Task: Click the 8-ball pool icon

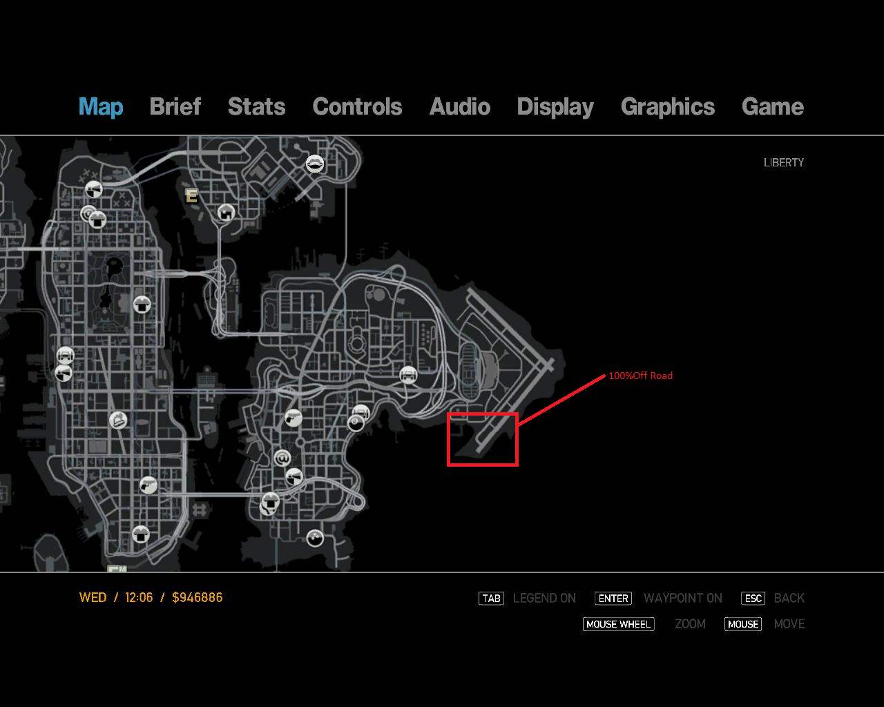Action: (x=356, y=423)
